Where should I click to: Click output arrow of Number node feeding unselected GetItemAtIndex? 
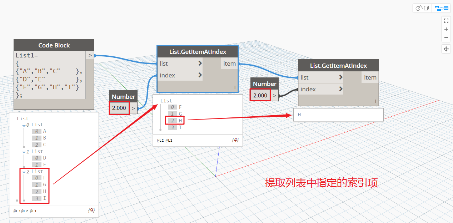[x=274, y=95]
